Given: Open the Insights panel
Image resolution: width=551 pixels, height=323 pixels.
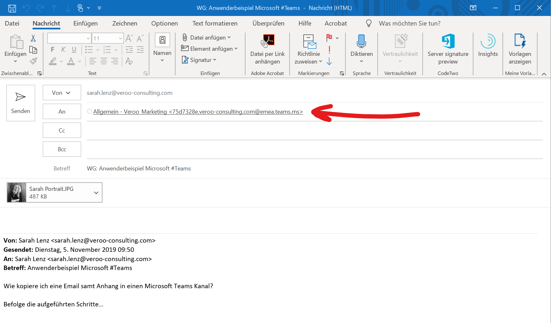Looking at the screenshot, I should [488, 45].
